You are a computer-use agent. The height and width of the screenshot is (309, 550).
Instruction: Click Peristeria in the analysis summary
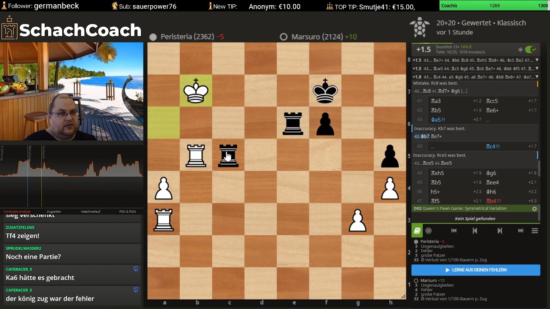429,242
